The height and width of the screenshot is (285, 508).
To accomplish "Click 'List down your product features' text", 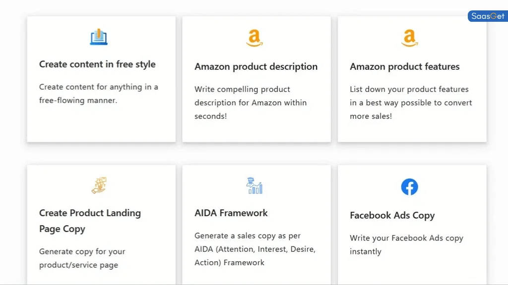I will tap(411, 103).
